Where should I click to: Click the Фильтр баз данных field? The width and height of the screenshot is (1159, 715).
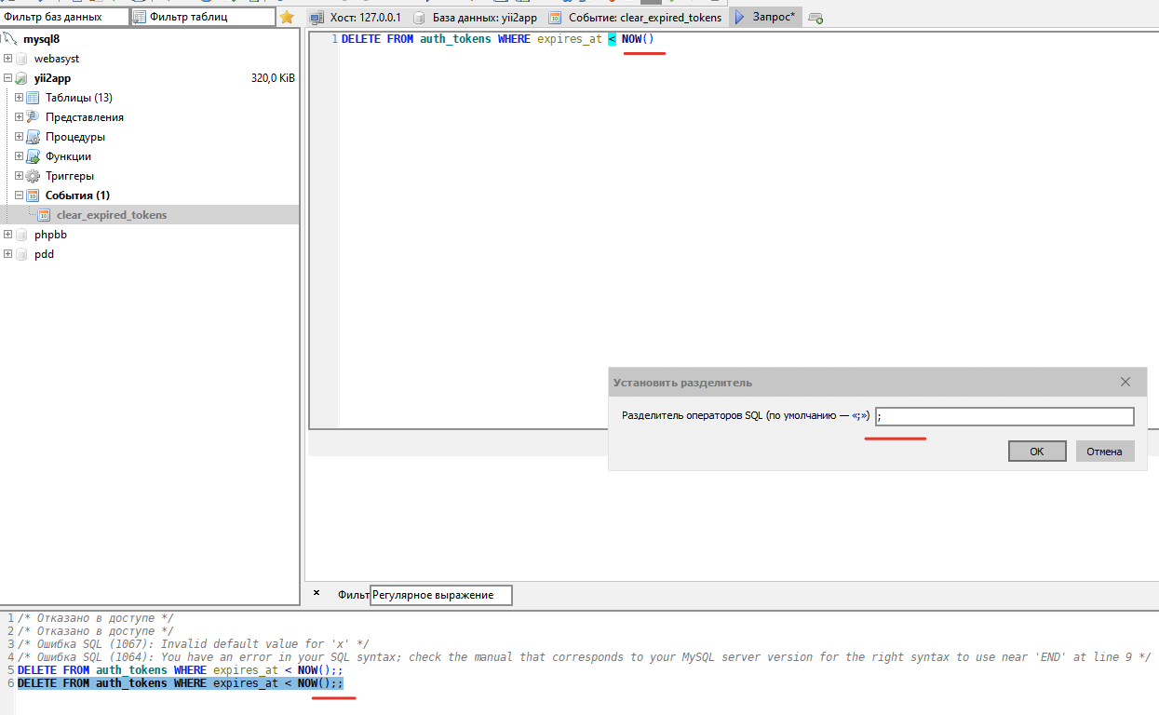(64, 17)
